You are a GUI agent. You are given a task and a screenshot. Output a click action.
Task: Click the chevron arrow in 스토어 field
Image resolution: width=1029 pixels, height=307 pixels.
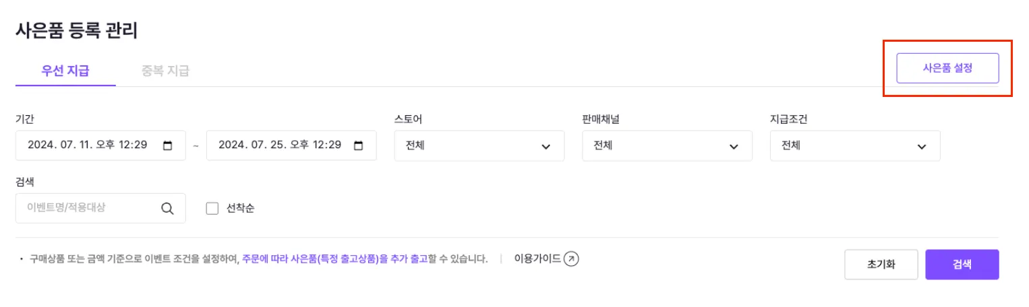(546, 147)
